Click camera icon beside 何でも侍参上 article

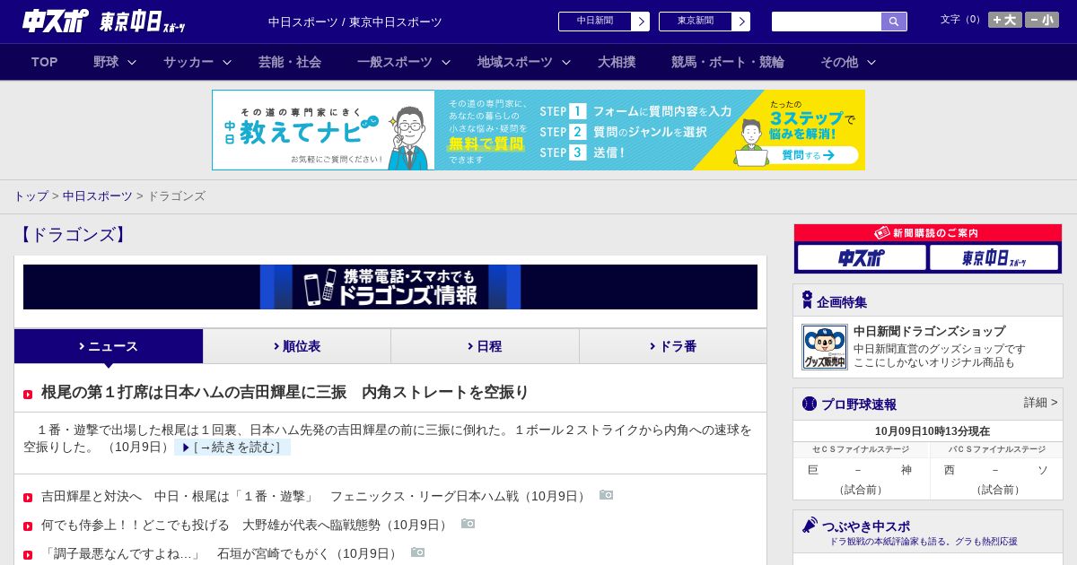click(468, 524)
